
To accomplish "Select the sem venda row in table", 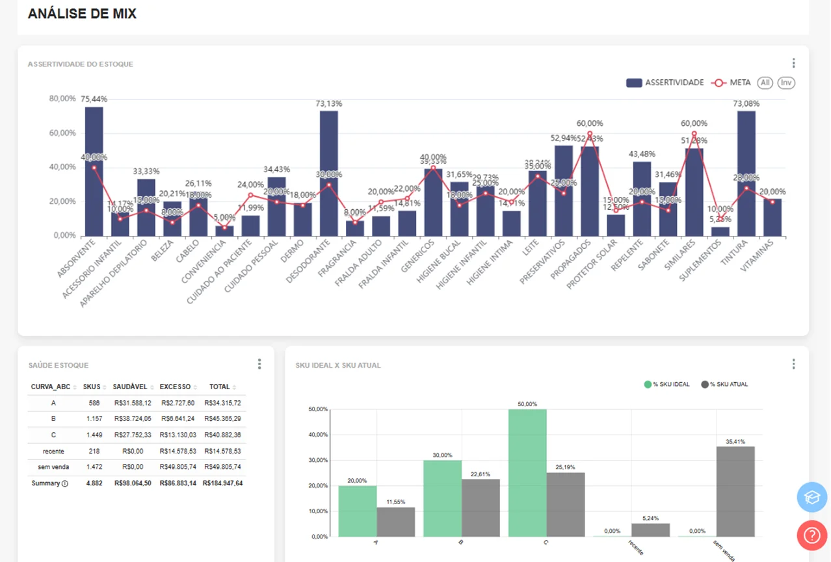I will point(53,467).
